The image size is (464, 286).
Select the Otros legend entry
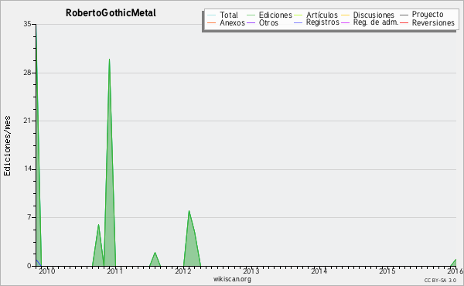268,22
